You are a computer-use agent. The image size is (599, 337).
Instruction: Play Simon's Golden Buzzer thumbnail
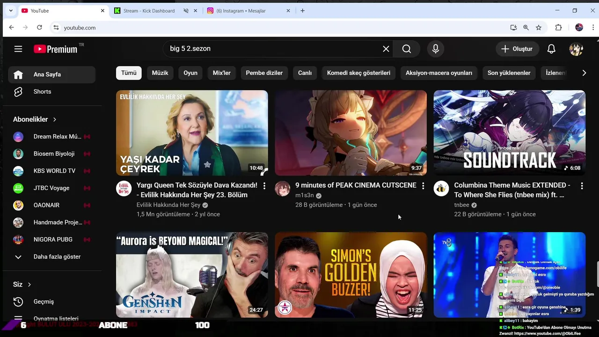[351, 275]
